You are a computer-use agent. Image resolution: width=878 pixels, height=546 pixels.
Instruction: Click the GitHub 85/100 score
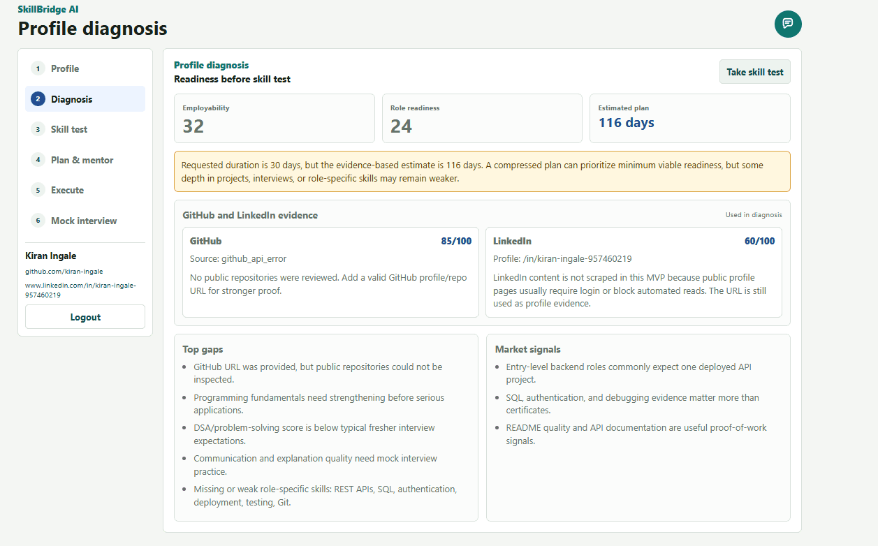(456, 241)
